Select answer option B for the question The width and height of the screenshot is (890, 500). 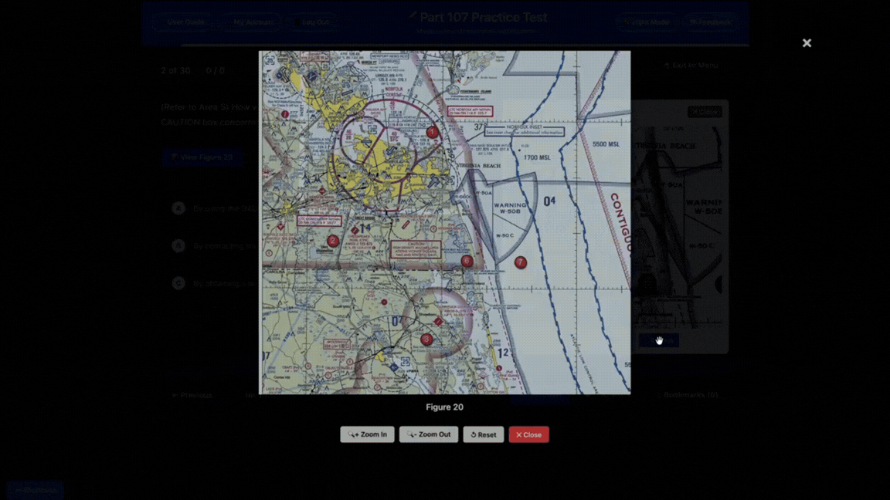[178, 245]
